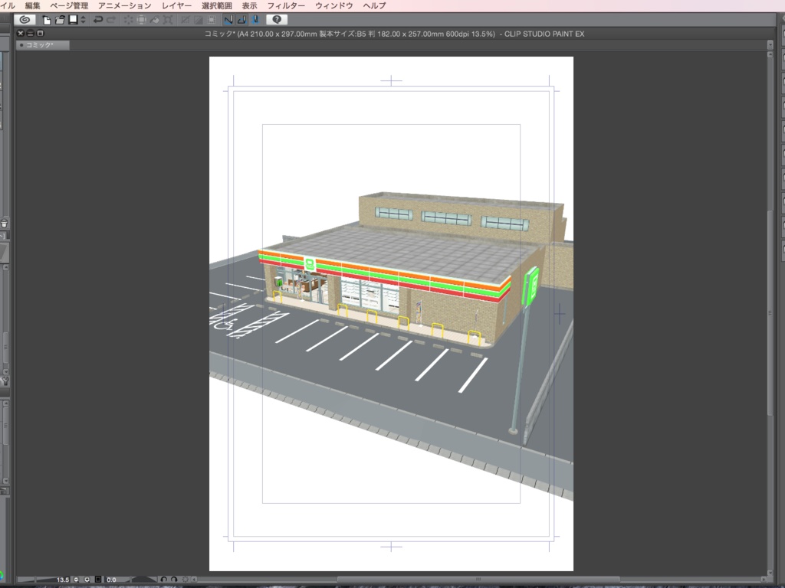Toggle snap to grid icon
The height and width of the screenshot is (588, 785).
tap(255, 19)
